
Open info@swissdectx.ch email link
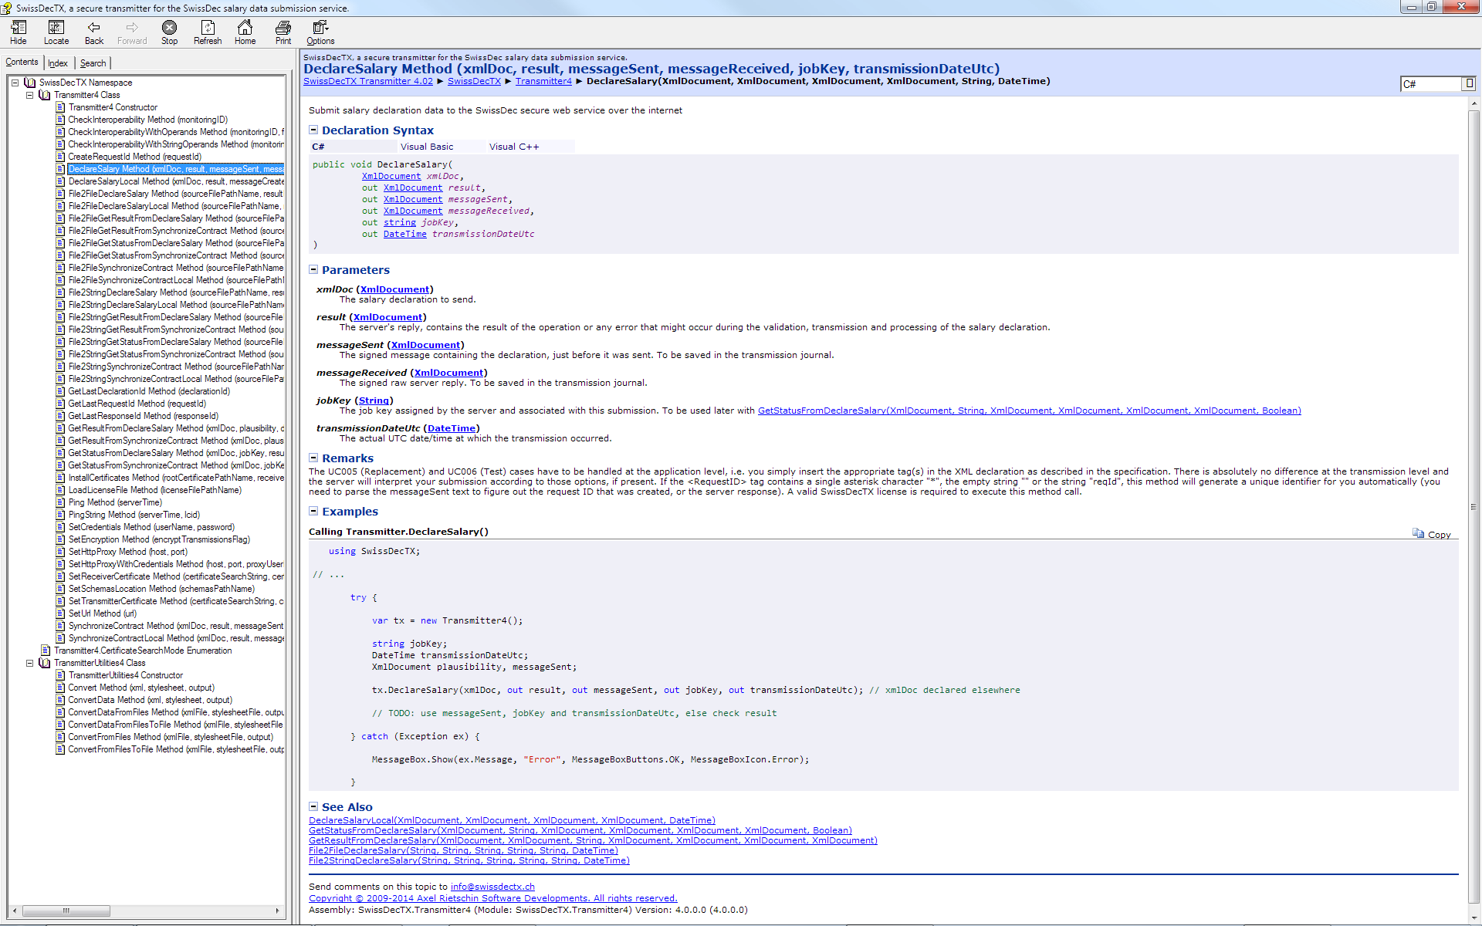coord(492,887)
